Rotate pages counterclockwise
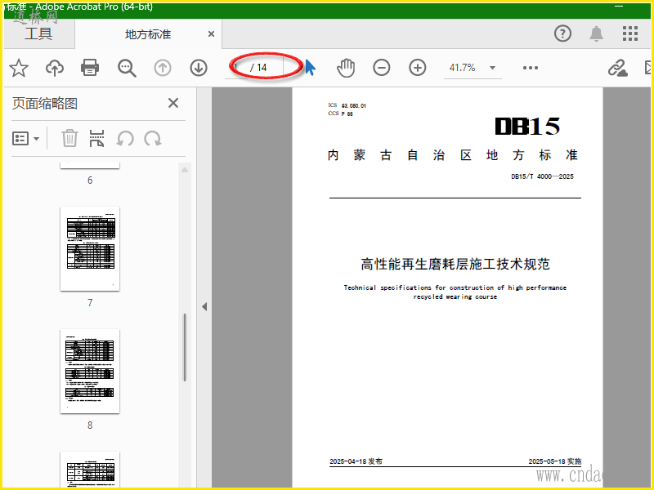654x490 pixels. [125, 138]
